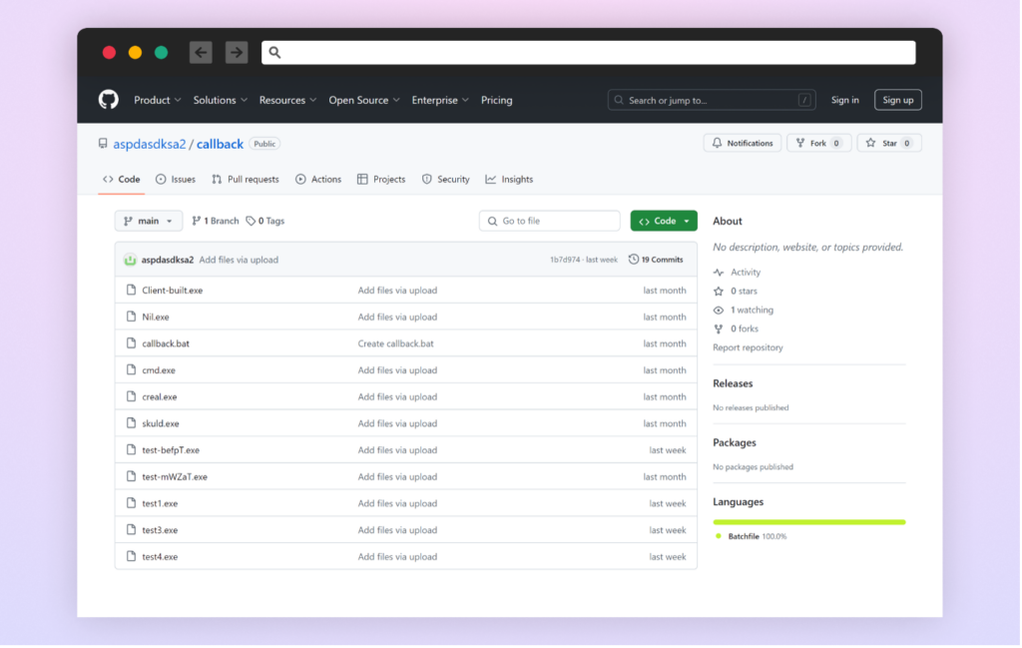The width and height of the screenshot is (1022, 648).
Task: Expand the Solutions menu
Action: [221, 101]
